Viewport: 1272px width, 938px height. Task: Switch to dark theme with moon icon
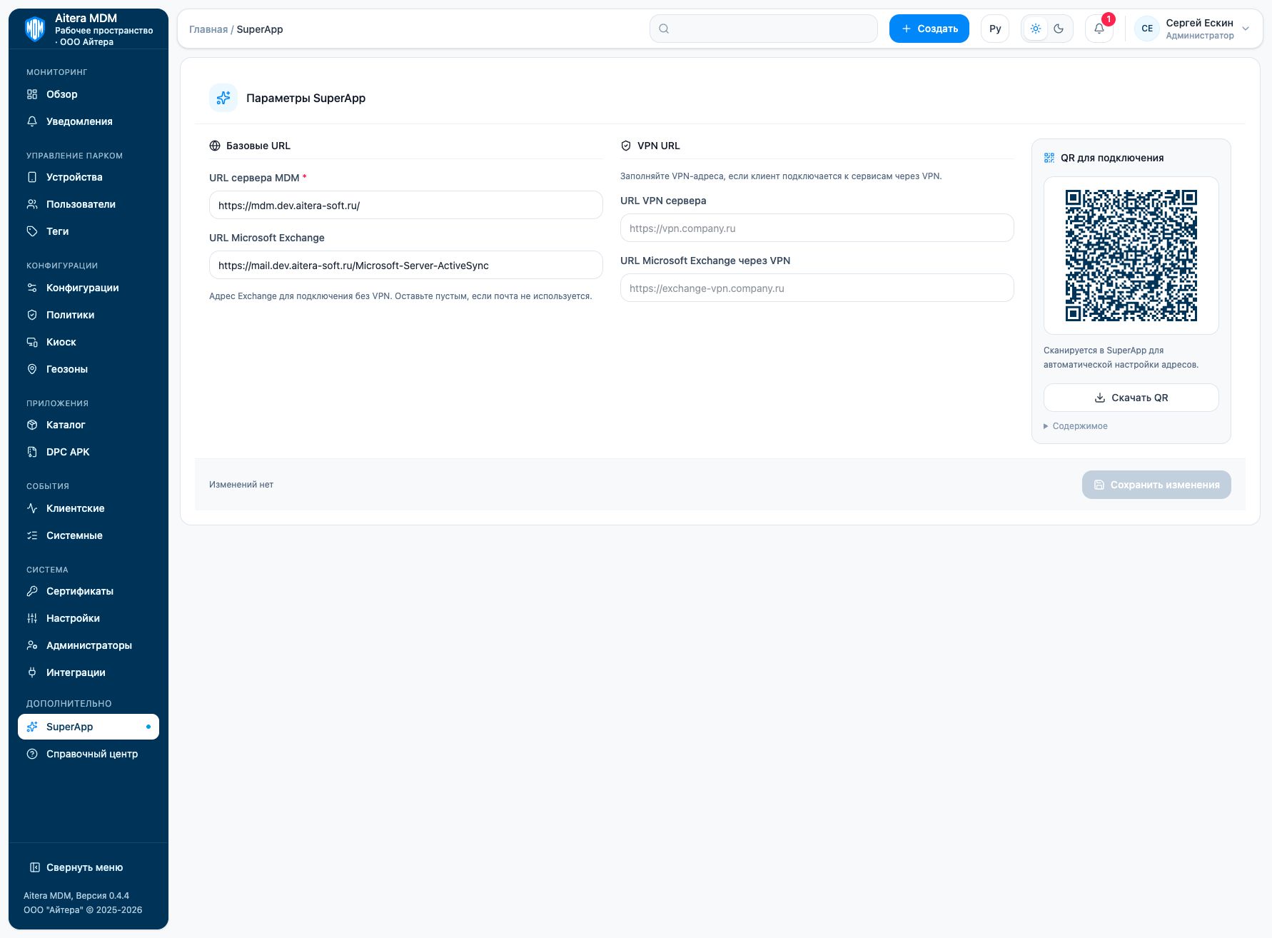(1059, 29)
